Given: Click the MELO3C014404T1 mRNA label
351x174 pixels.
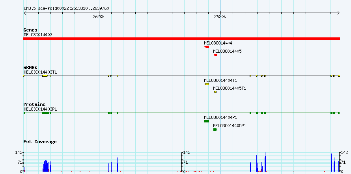Looking at the screenshot, I should pyautogui.click(x=220, y=80).
